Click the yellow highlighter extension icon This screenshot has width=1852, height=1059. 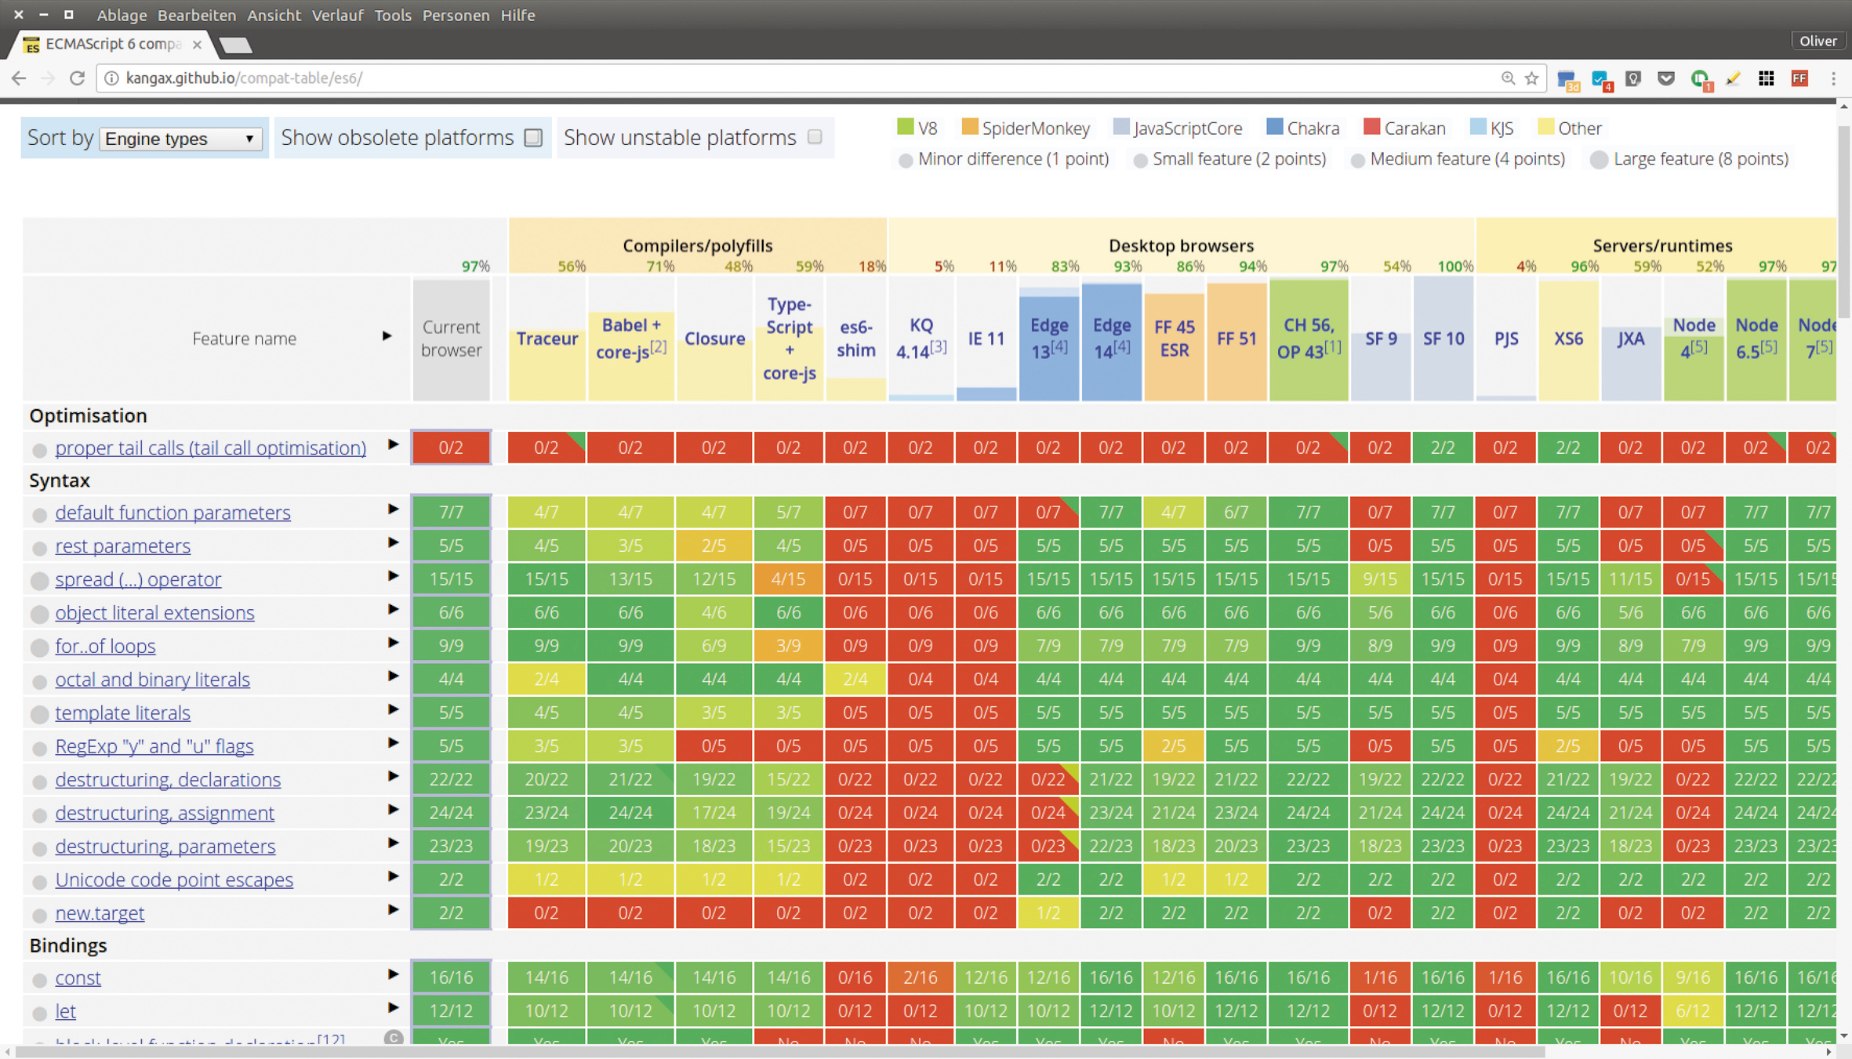coord(1733,78)
